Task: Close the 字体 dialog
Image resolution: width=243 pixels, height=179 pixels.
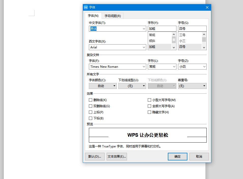Action: click(x=207, y=7)
